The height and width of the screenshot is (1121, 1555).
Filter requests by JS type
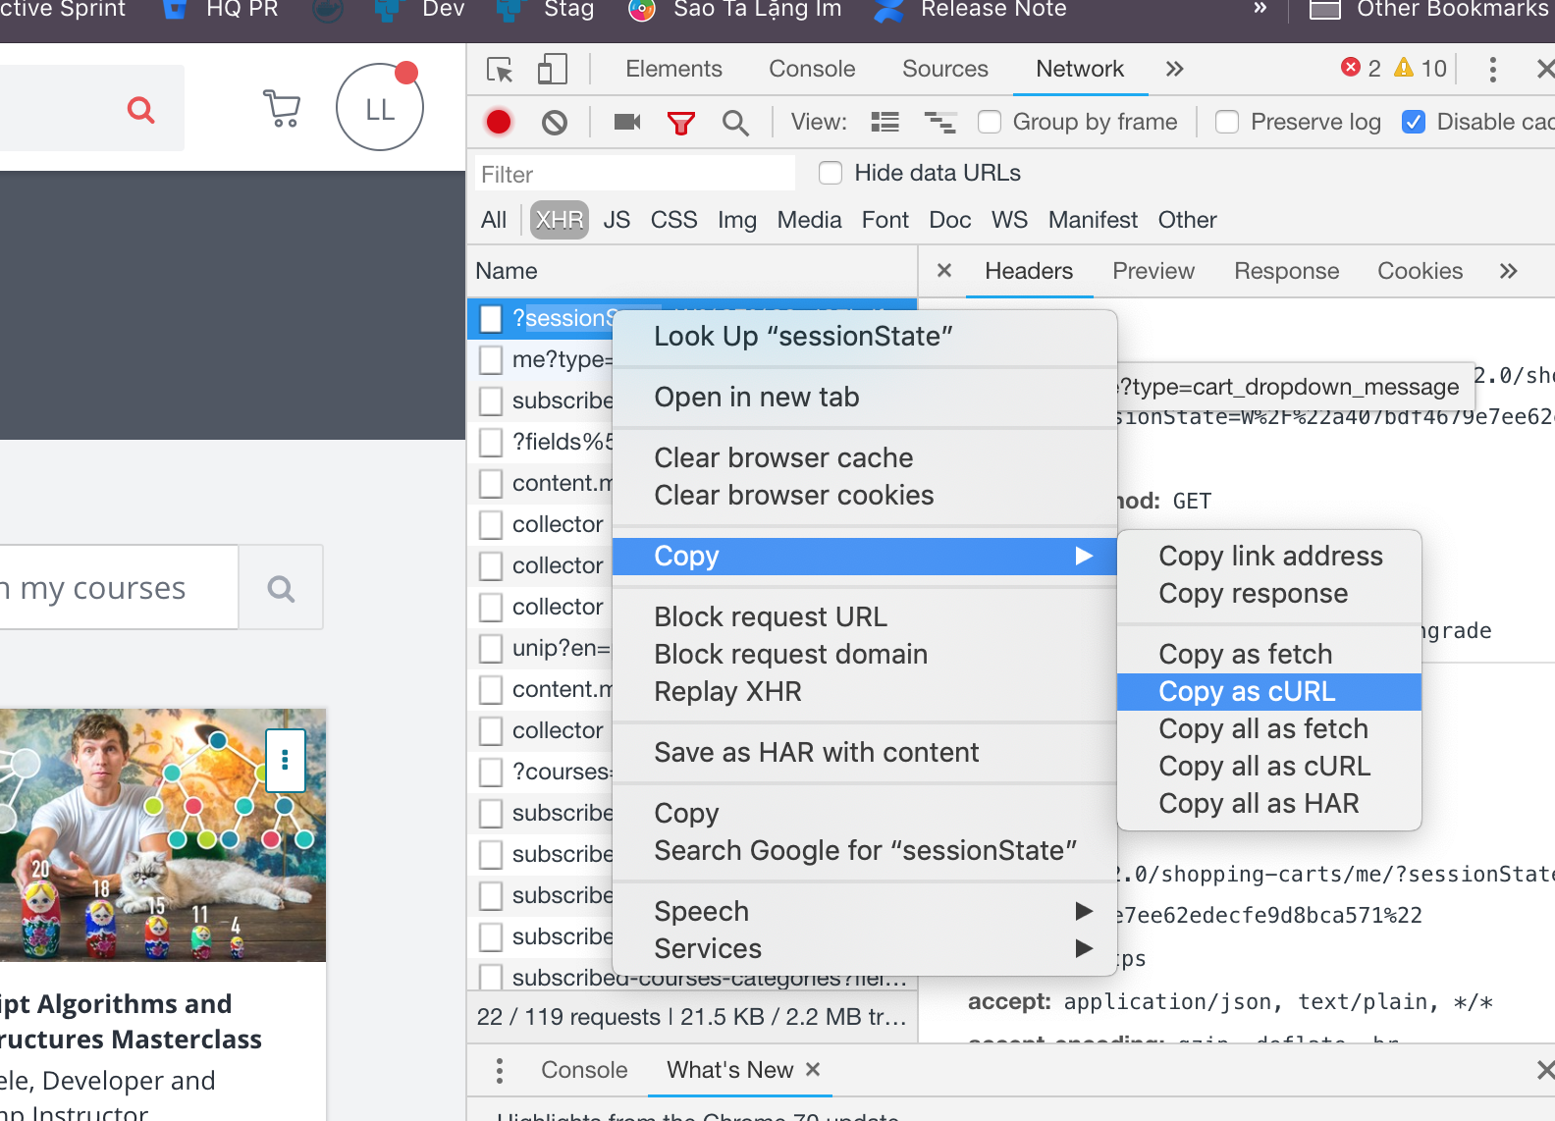point(617,220)
